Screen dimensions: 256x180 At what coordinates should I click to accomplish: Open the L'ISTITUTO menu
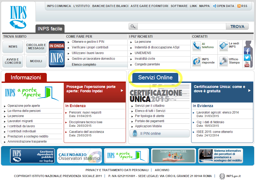point(81,6)
